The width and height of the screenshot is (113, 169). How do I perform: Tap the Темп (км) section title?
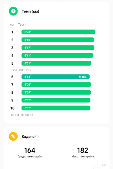(x=31, y=11)
